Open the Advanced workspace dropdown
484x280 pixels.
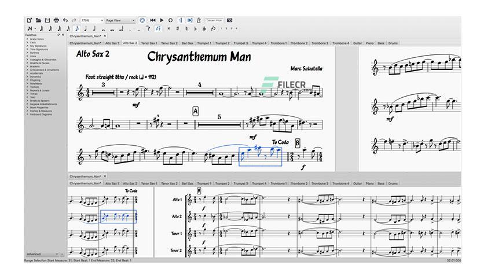(42, 254)
